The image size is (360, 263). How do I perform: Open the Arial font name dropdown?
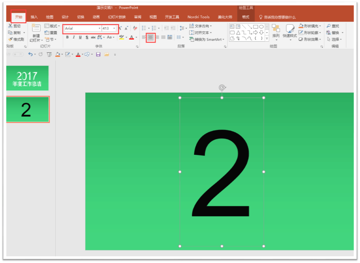99,29
